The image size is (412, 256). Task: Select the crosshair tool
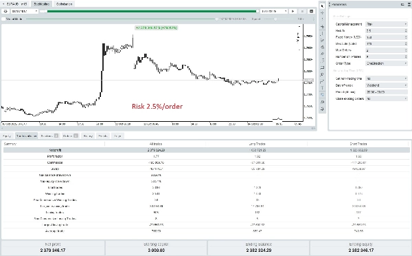coord(322,12)
